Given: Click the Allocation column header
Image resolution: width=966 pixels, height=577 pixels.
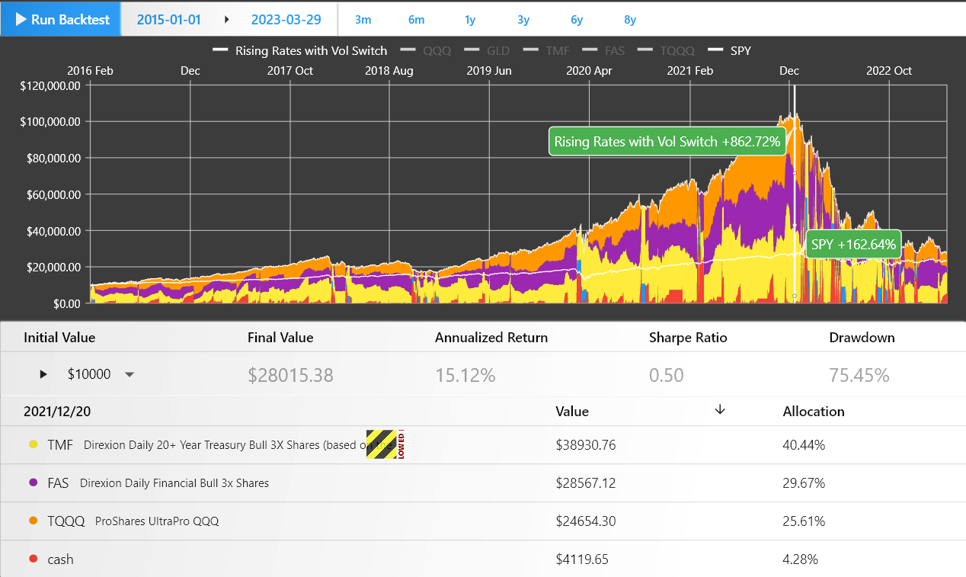Looking at the screenshot, I should point(814,411).
